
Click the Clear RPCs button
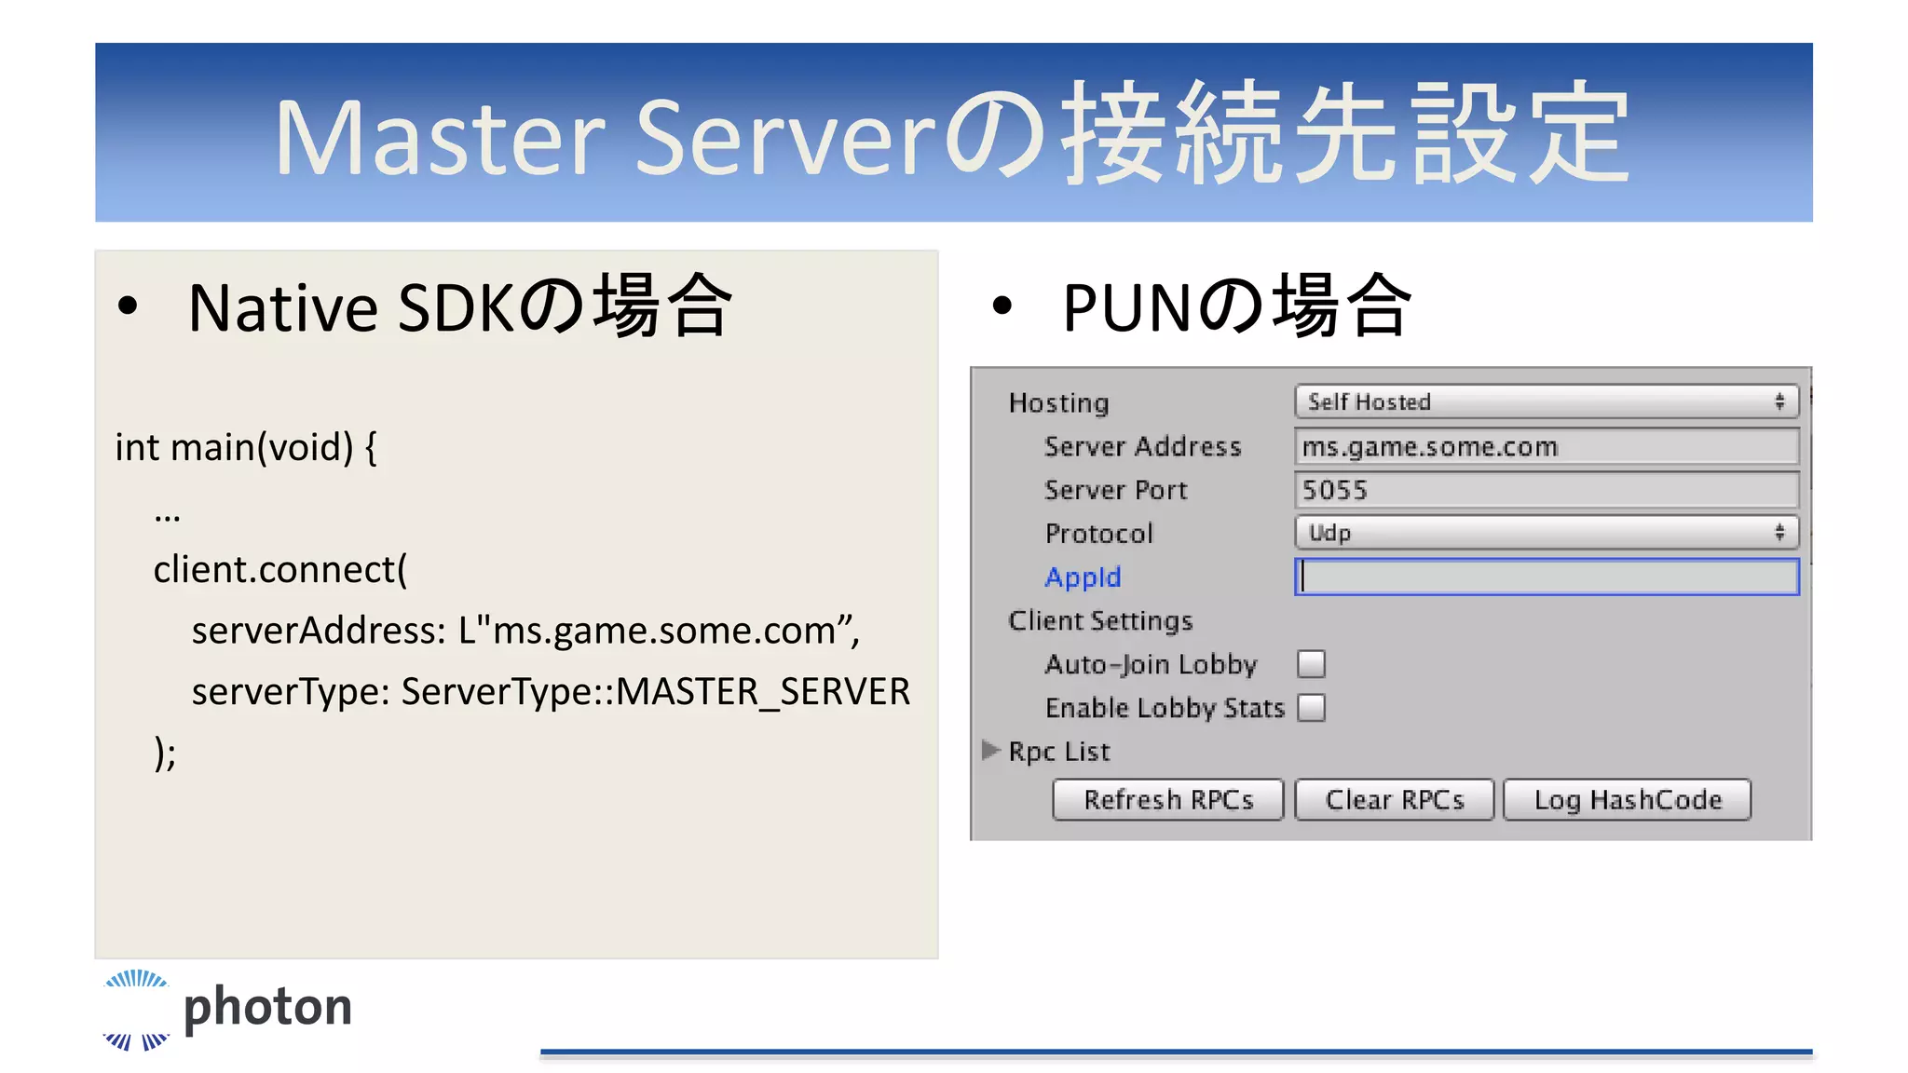[1395, 800]
